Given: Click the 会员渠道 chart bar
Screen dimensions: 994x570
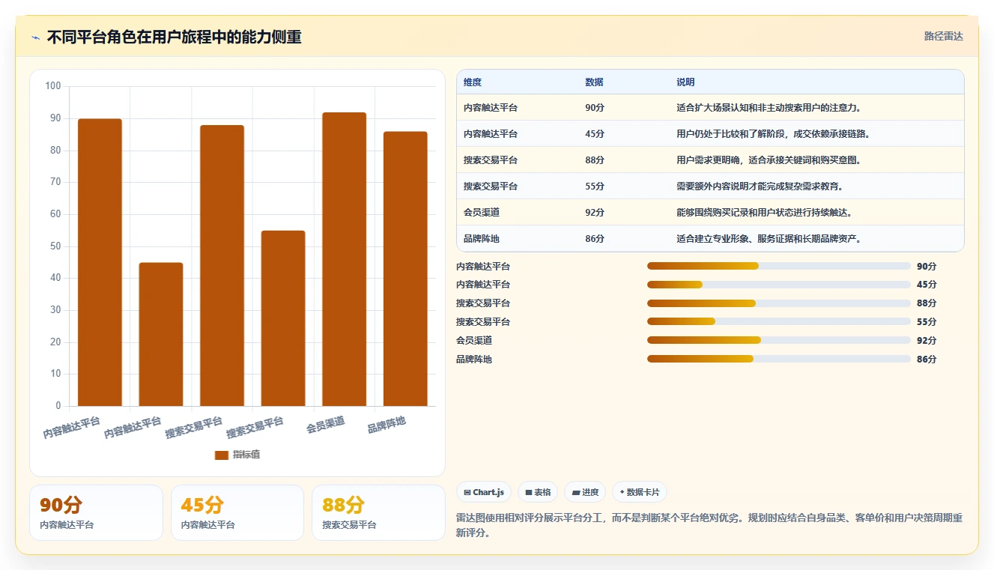Looking at the screenshot, I should (344, 259).
